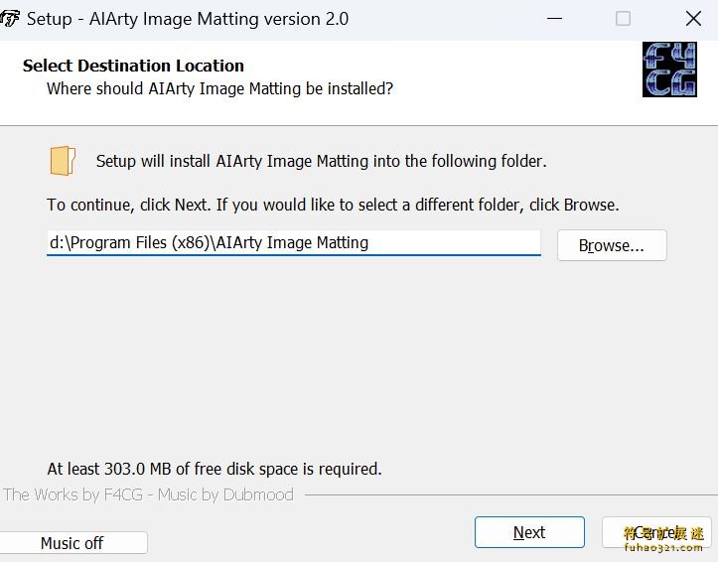
Task: Click the disabled maximize button
Action: coord(623,19)
